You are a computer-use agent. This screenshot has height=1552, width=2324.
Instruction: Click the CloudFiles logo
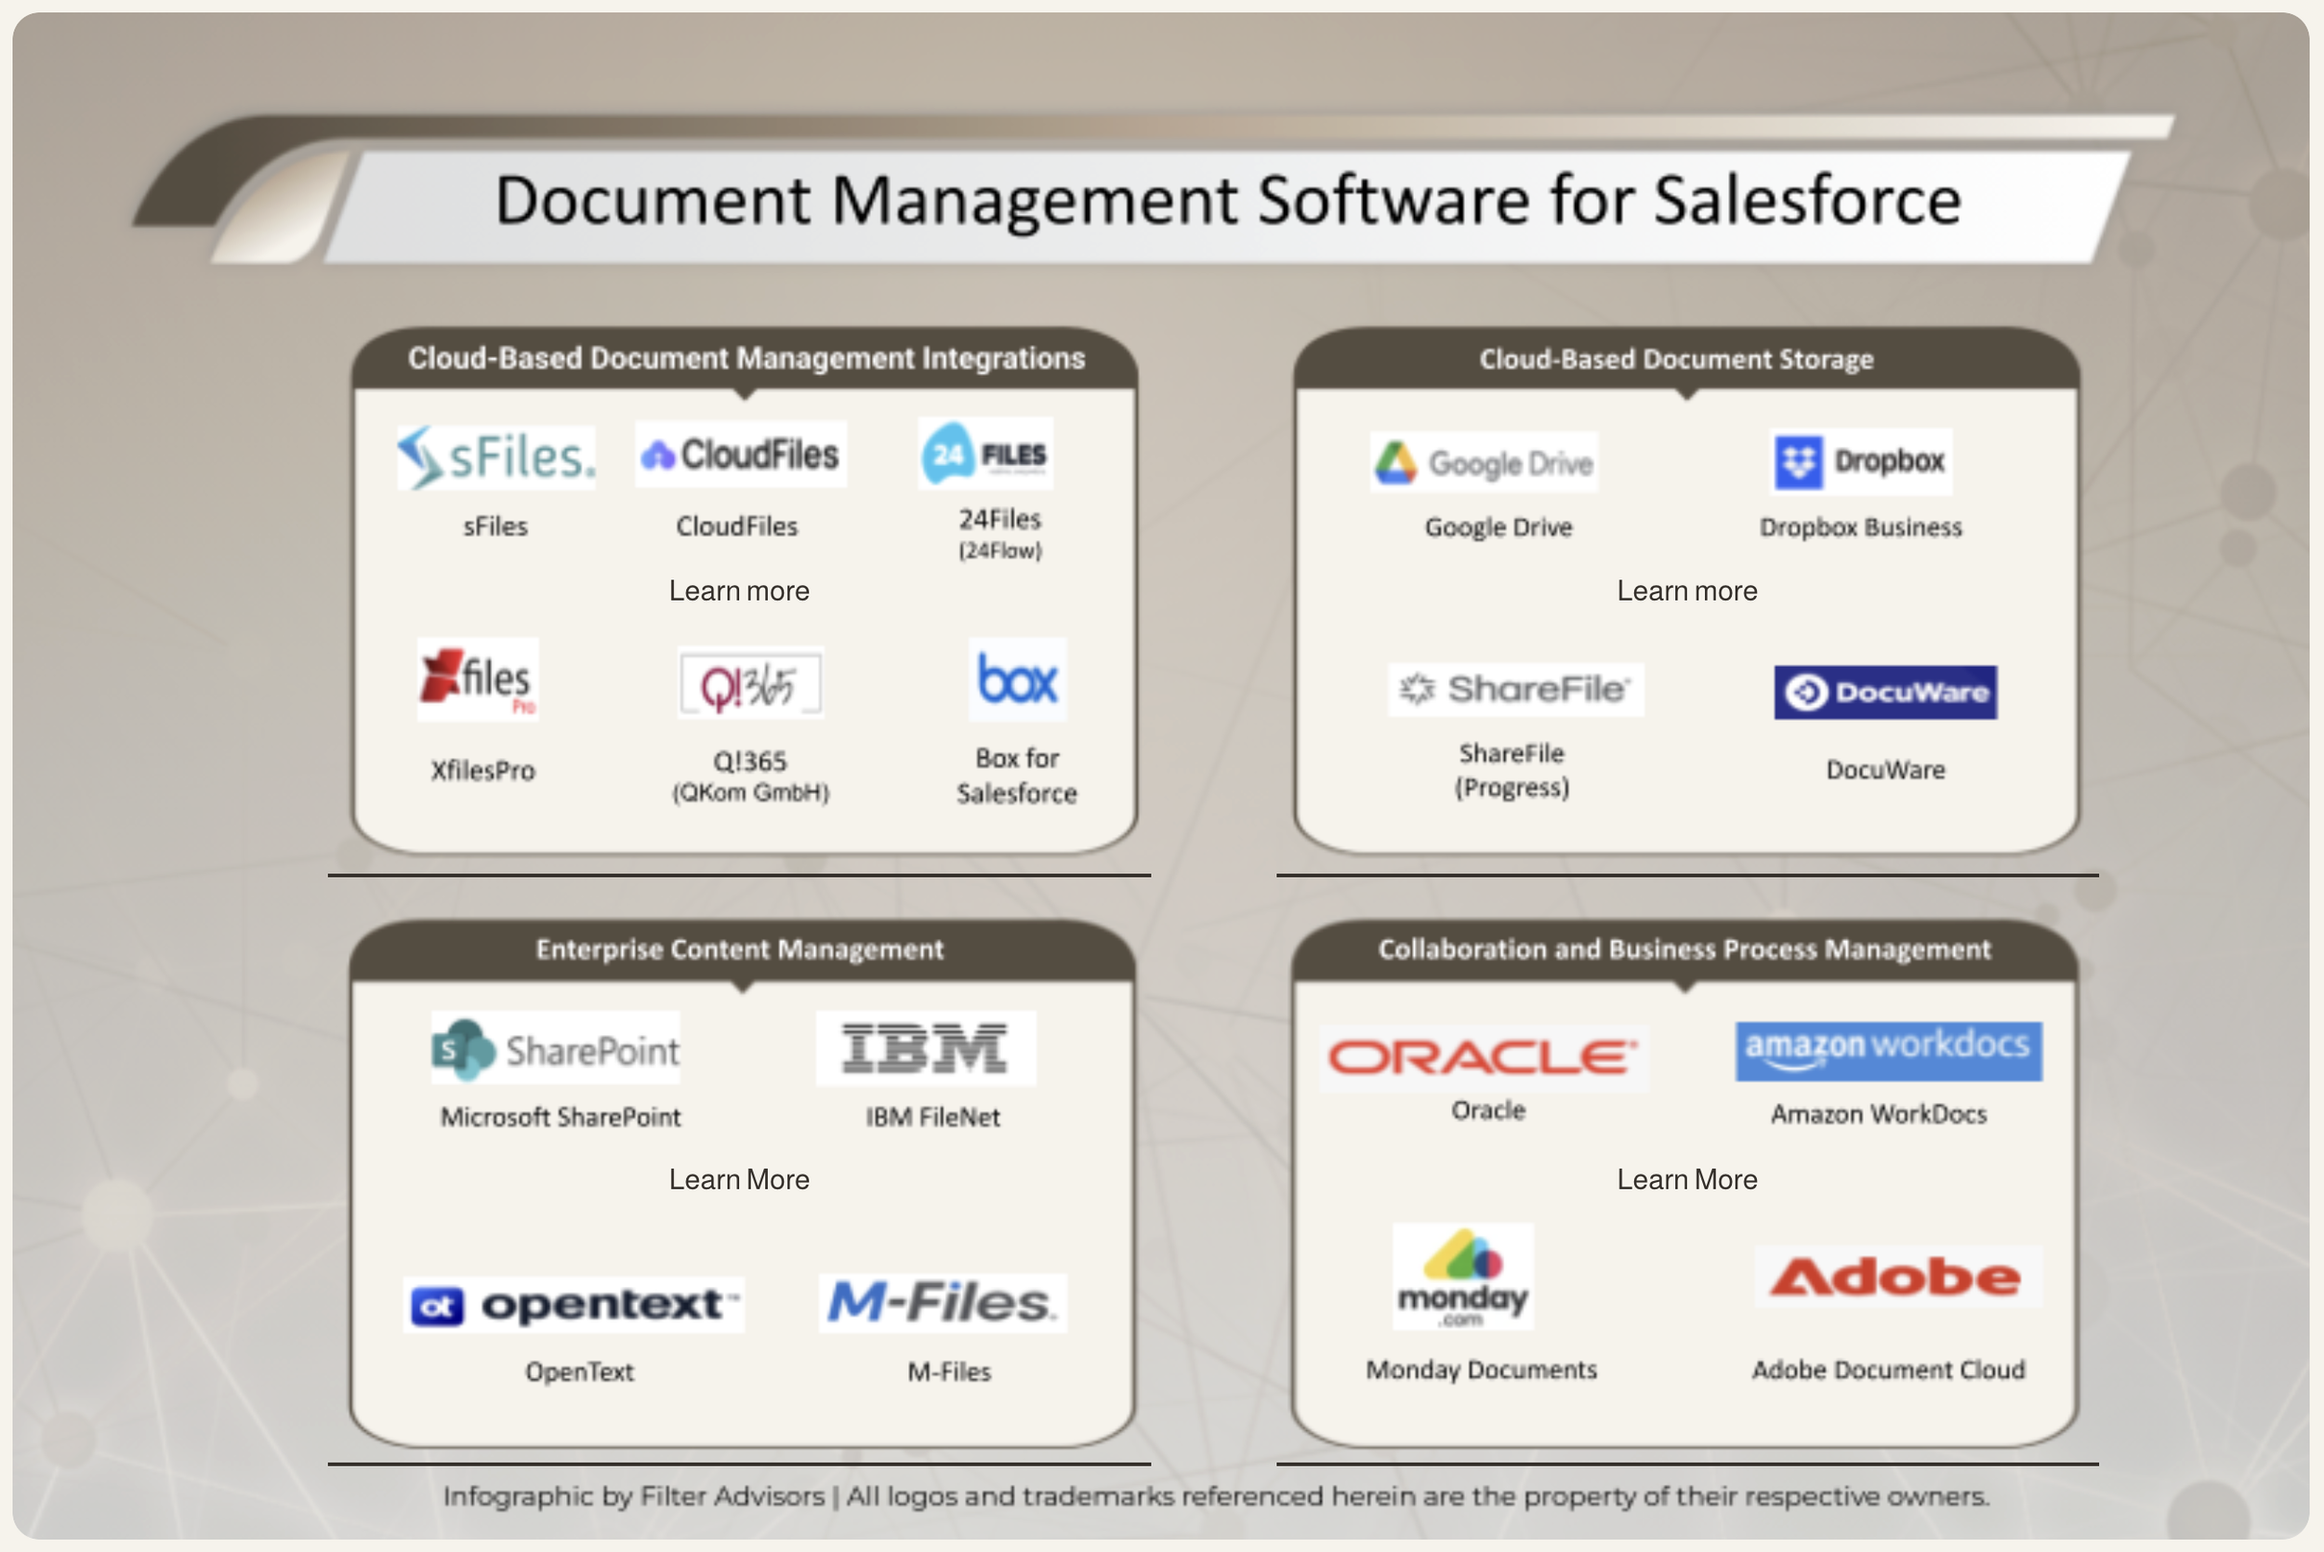point(740,455)
